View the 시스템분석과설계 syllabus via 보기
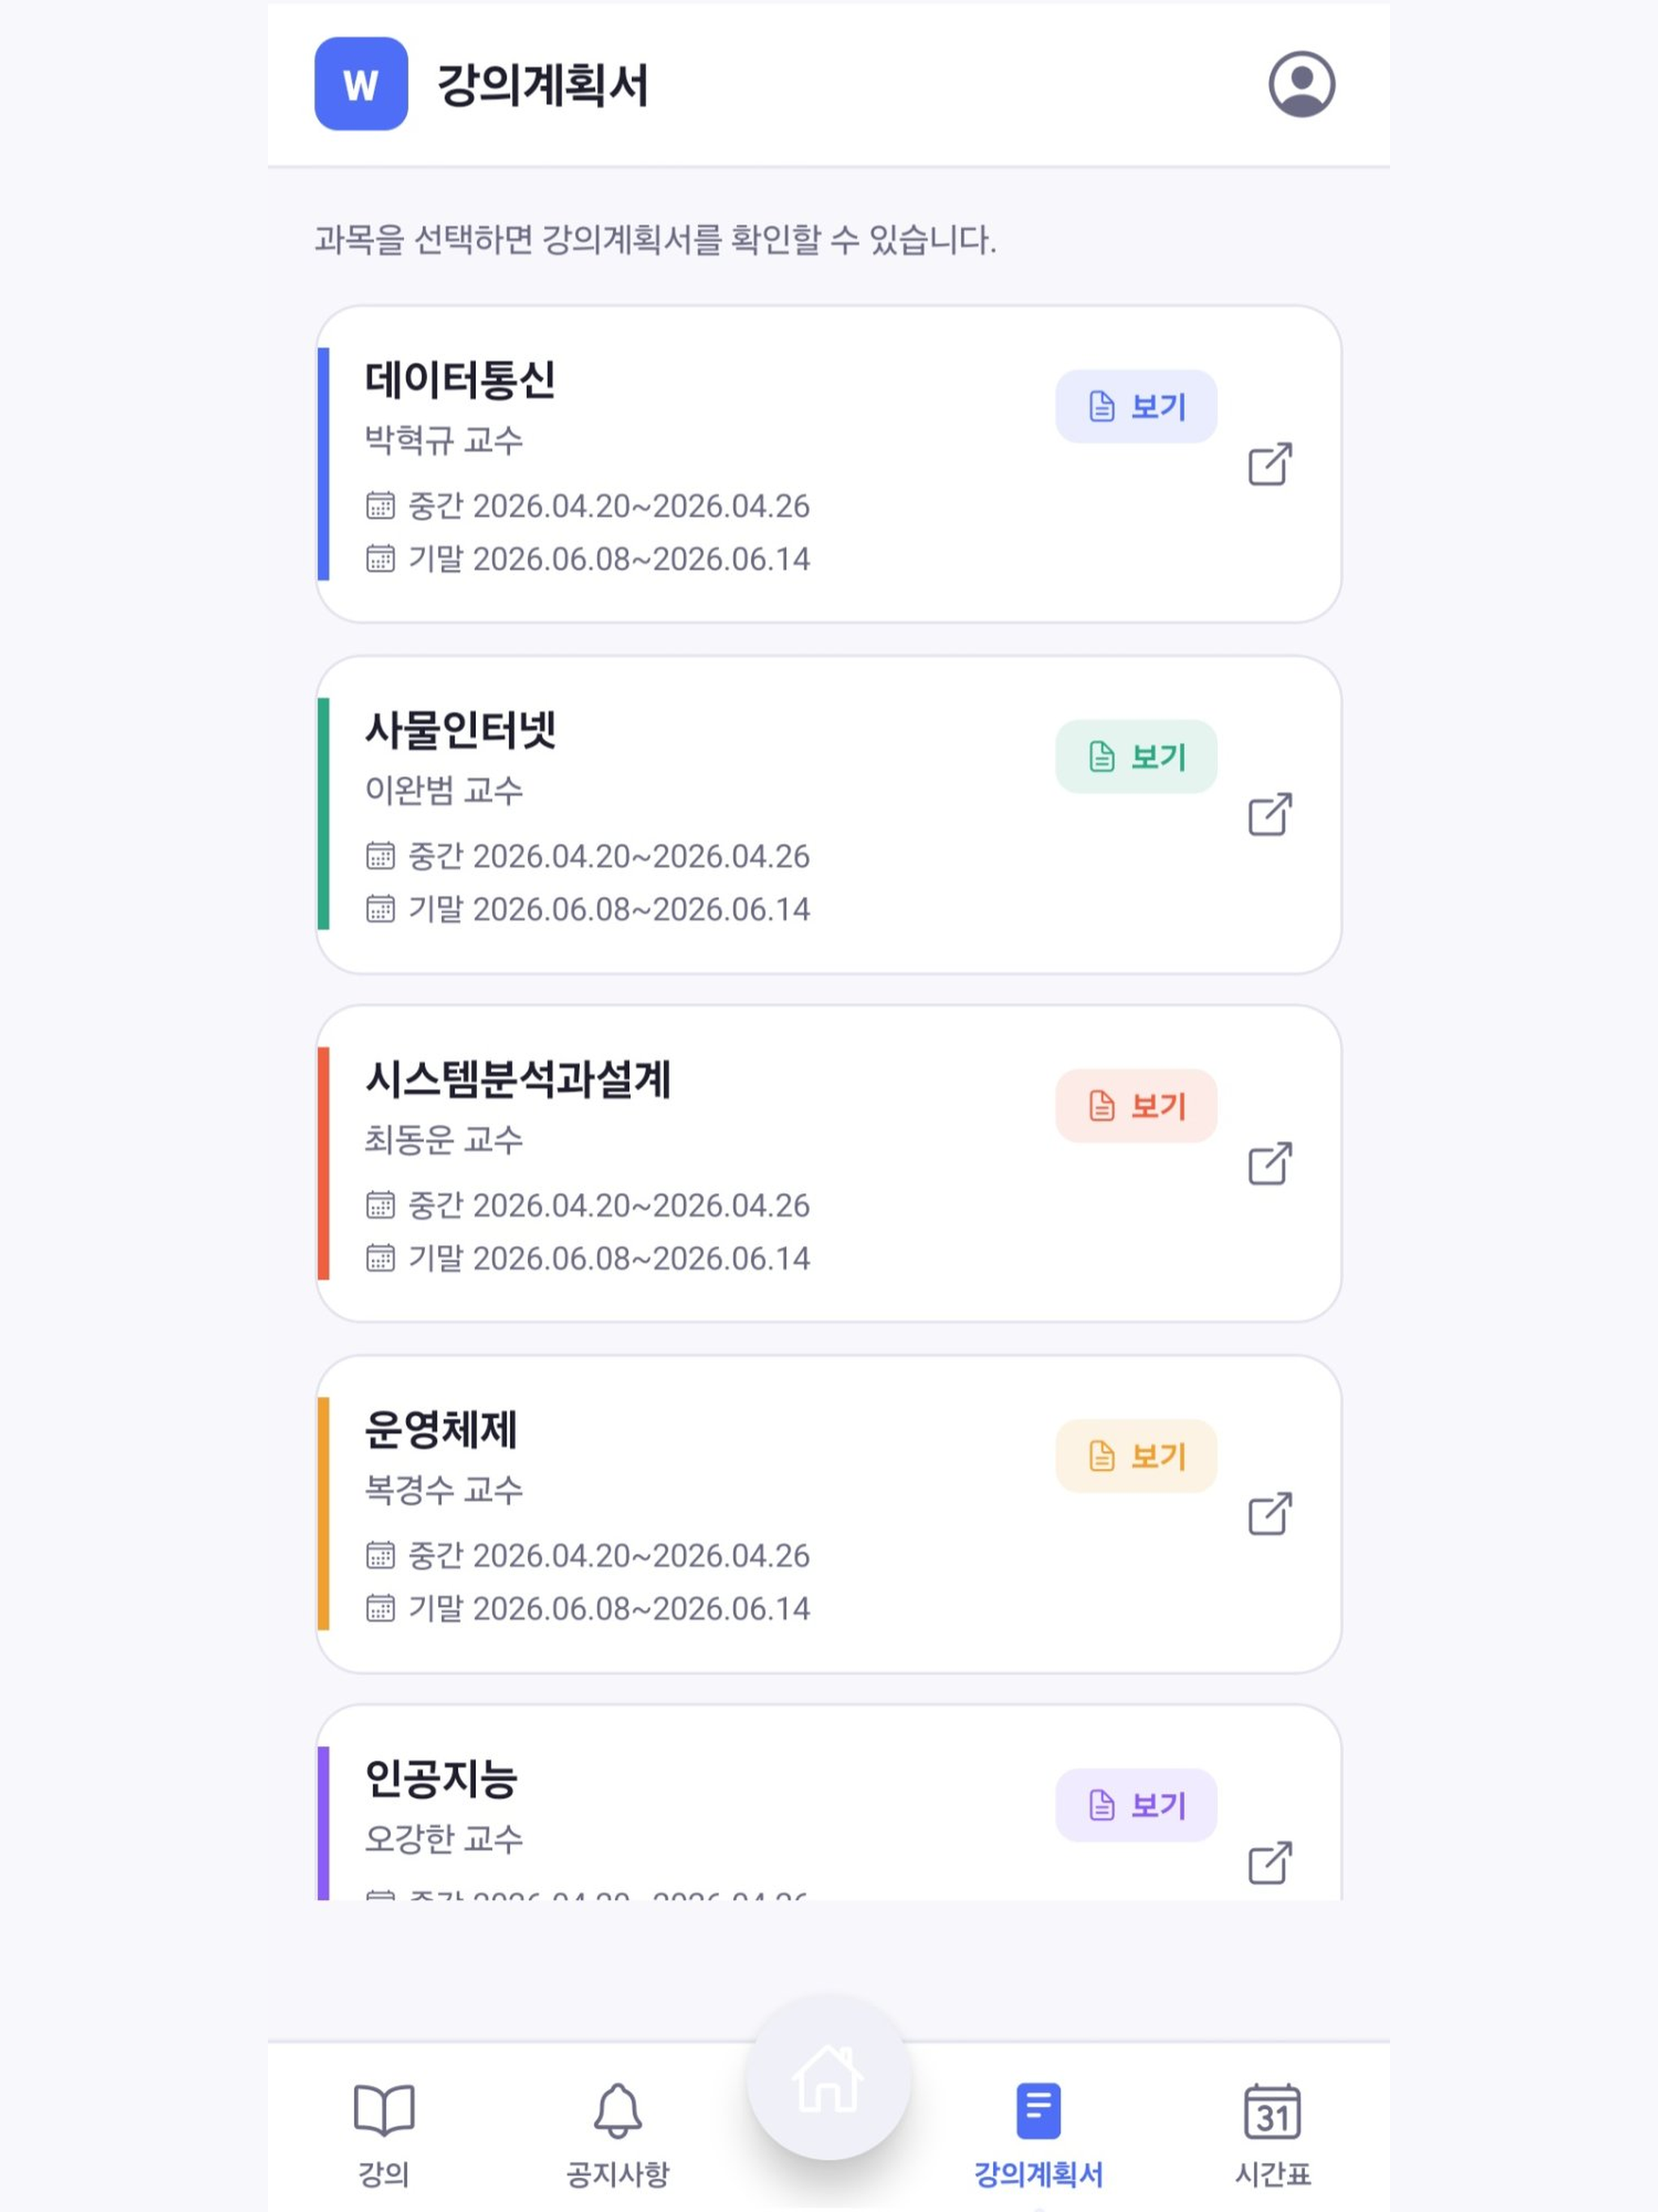Image resolution: width=1658 pixels, height=2212 pixels. 1136,1106
